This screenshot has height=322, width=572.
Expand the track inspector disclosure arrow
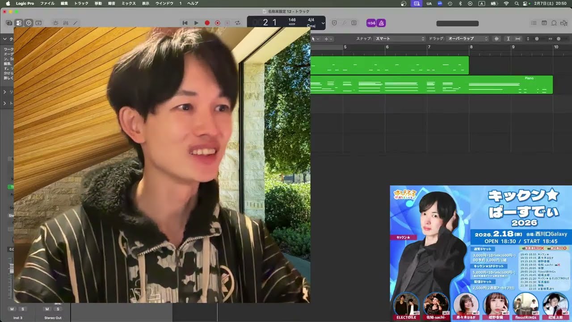tap(4, 103)
